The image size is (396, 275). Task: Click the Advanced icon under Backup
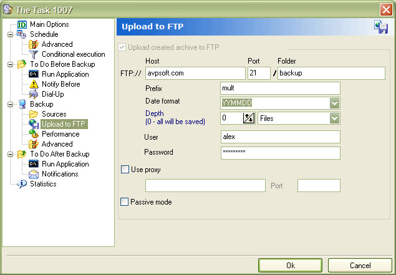[34, 144]
